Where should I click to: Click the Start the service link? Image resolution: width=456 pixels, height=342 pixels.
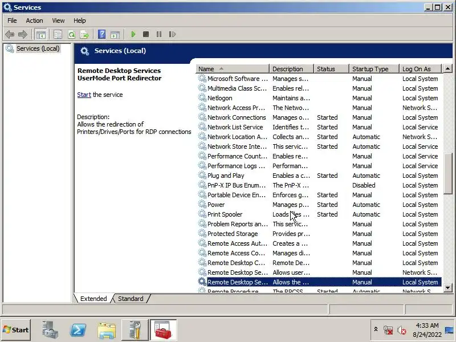tap(84, 95)
